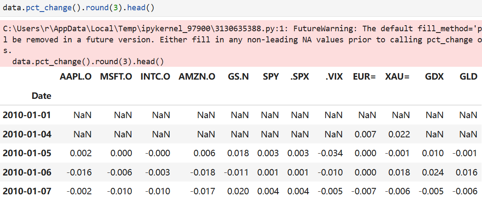Select the AMZN.O column header

click(x=197, y=77)
